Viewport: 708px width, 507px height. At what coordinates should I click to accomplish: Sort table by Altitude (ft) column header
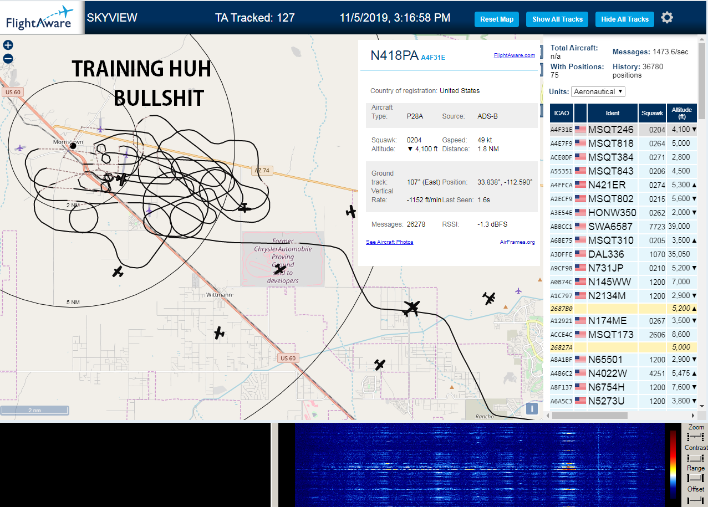click(681, 113)
